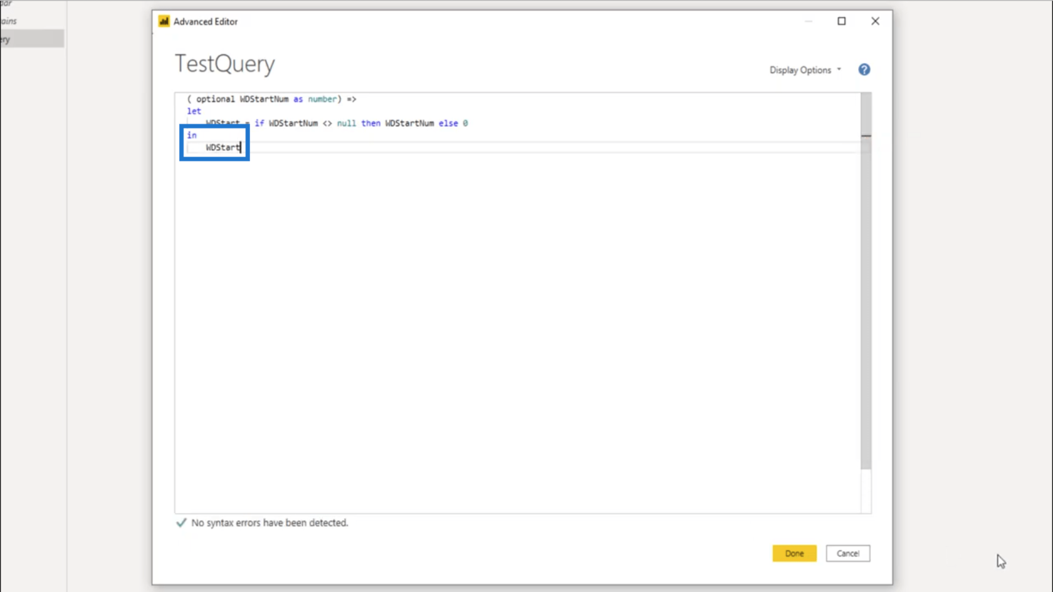1053x592 pixels.
Task: Close the Advanced Editor window
Action: pyautogui.click(x=875, y=21)
